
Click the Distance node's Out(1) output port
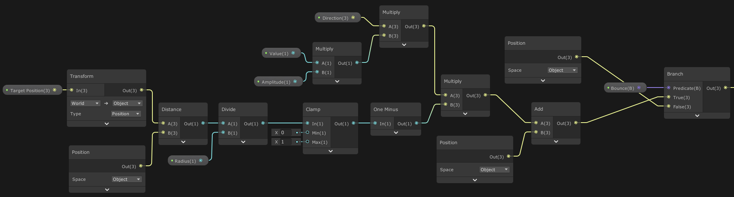[x=203, y=123]
